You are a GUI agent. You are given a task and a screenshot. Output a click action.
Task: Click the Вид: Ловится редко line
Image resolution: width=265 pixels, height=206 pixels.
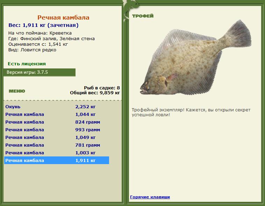(x=32, y=50)
